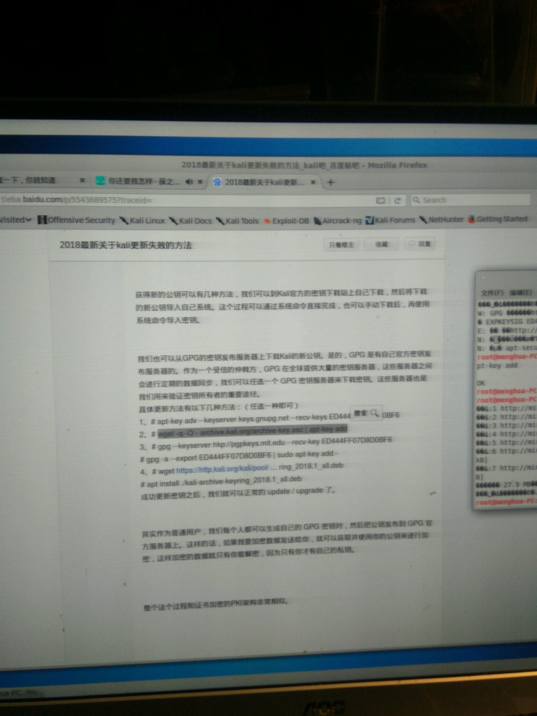This screenshot has width=537, height=716.
Task: Open the terminal 文件(F) menu
Action: coord(492,293)
